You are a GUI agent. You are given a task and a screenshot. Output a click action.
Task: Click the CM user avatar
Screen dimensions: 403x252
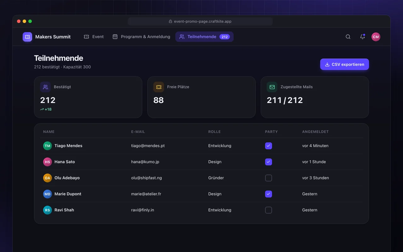click(376, 37)
